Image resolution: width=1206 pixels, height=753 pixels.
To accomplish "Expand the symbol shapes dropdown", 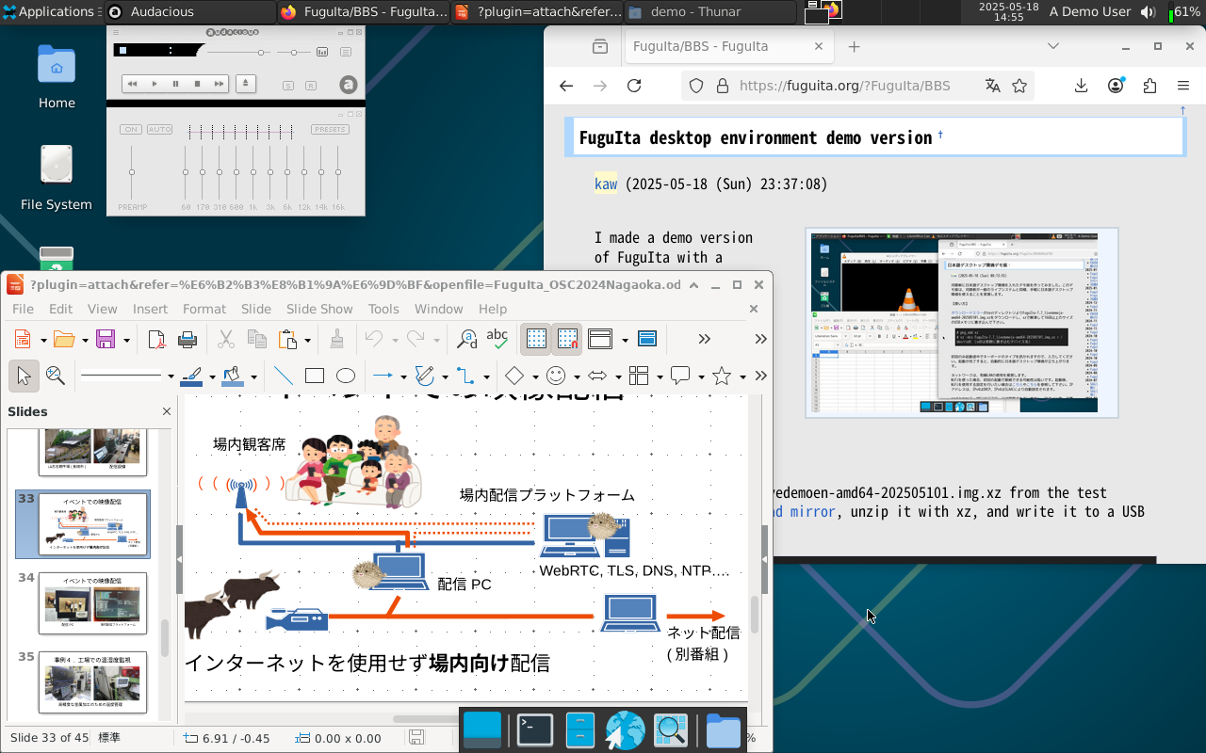I will click(577, 377).
